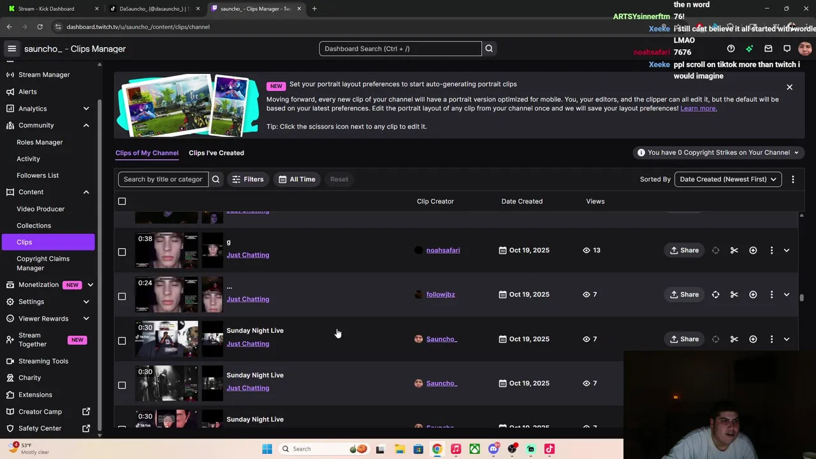
Task: Open Copyright Claims Manager in sidebar
Action: (43, 263)
